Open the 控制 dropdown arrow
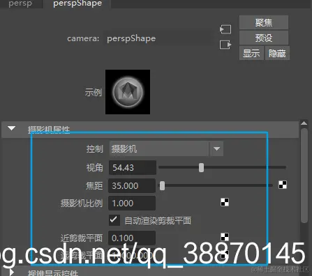 coord(216,148)
